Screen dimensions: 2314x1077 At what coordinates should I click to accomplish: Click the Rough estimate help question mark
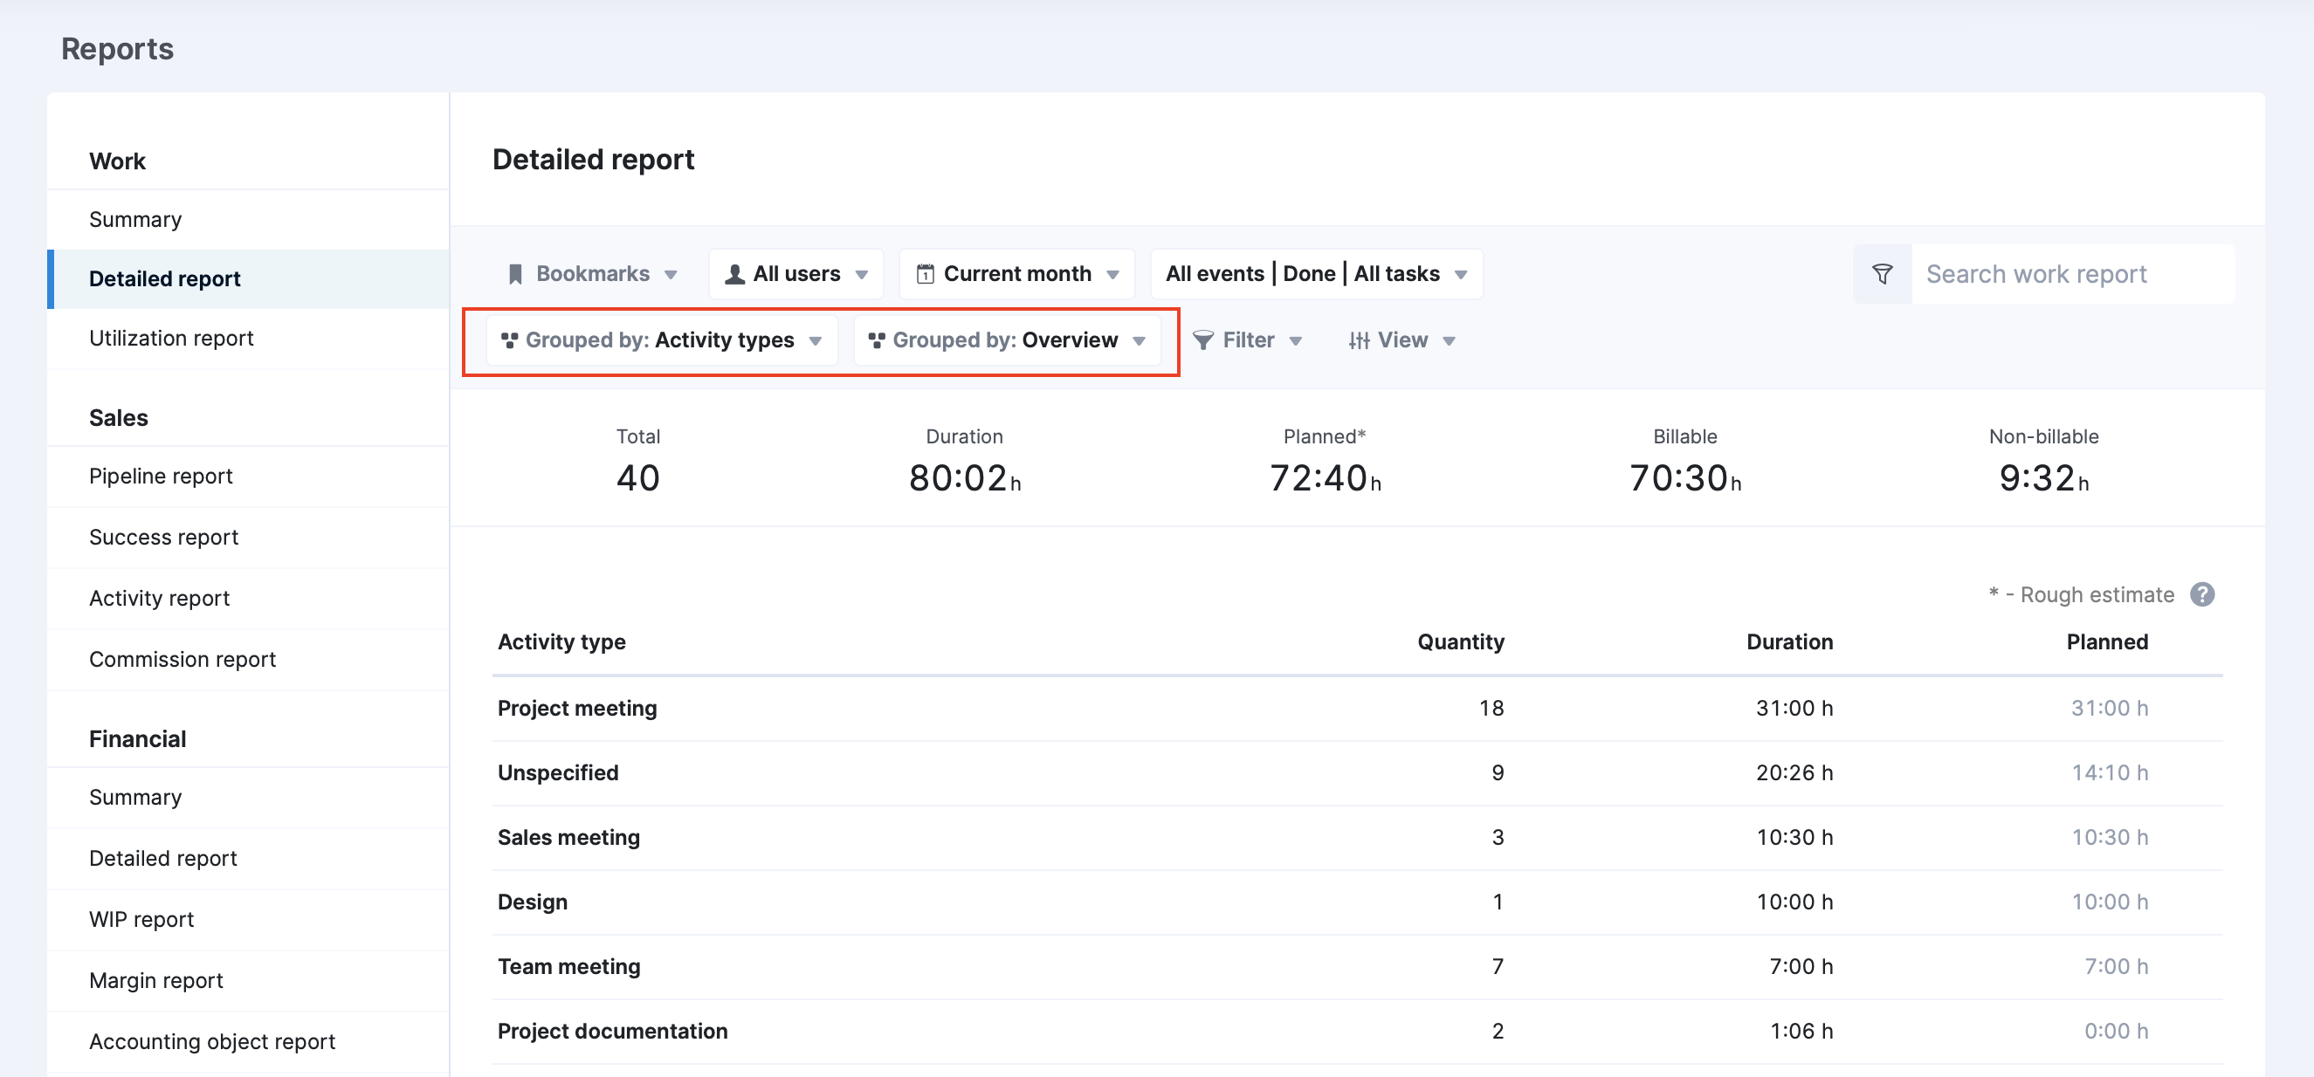tap(2200, 594)
